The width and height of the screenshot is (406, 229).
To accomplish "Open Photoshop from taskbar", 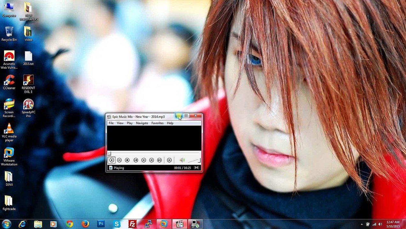I will click(101, 224).
